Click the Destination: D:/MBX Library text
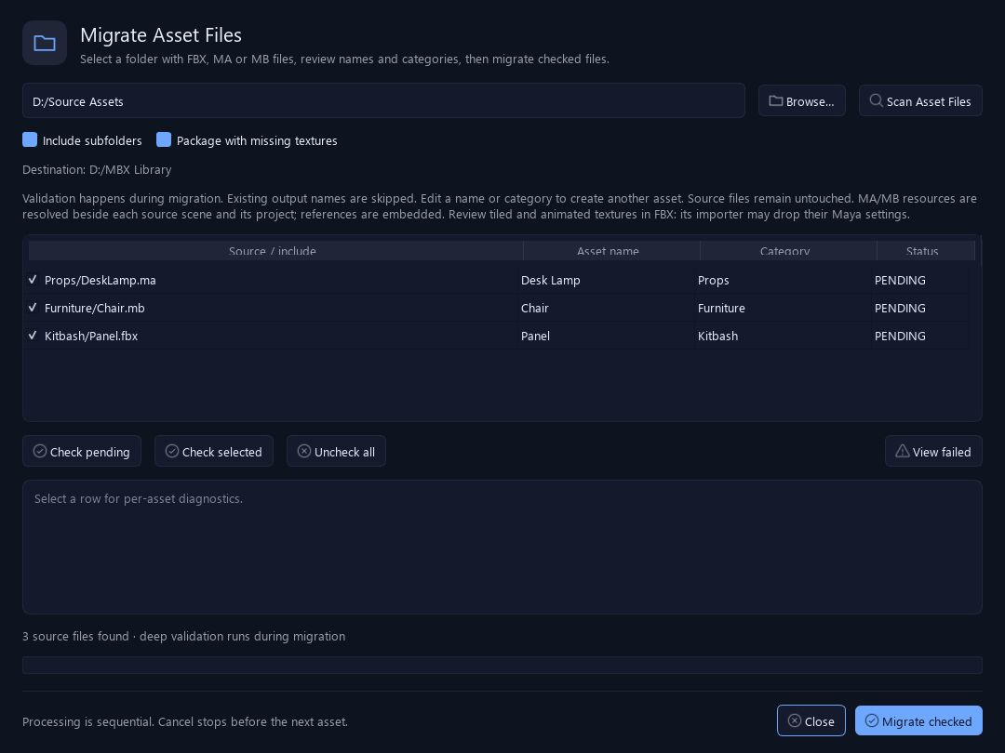 coord(97,170)
